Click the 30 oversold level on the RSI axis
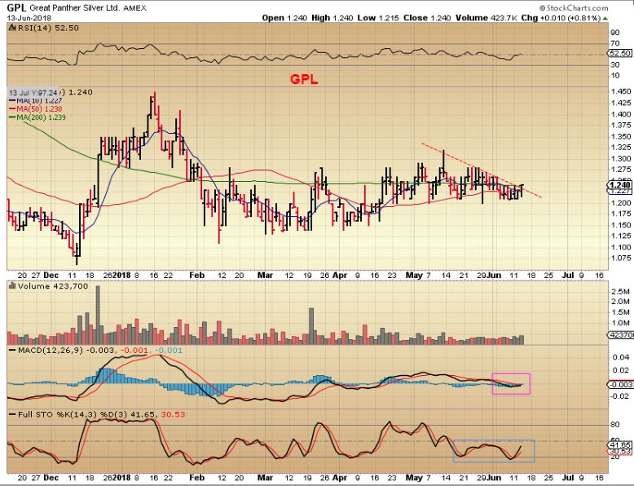 615,64
